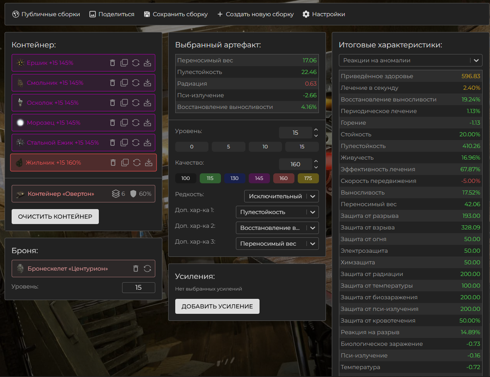This screenshot has height=377, width=490.
Task: Pick the gold 175 quality swatch
Action: coord(308,178)
